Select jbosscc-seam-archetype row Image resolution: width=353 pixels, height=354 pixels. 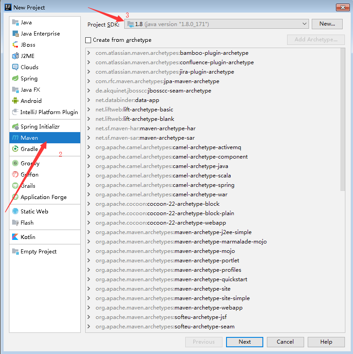point(153,91)
